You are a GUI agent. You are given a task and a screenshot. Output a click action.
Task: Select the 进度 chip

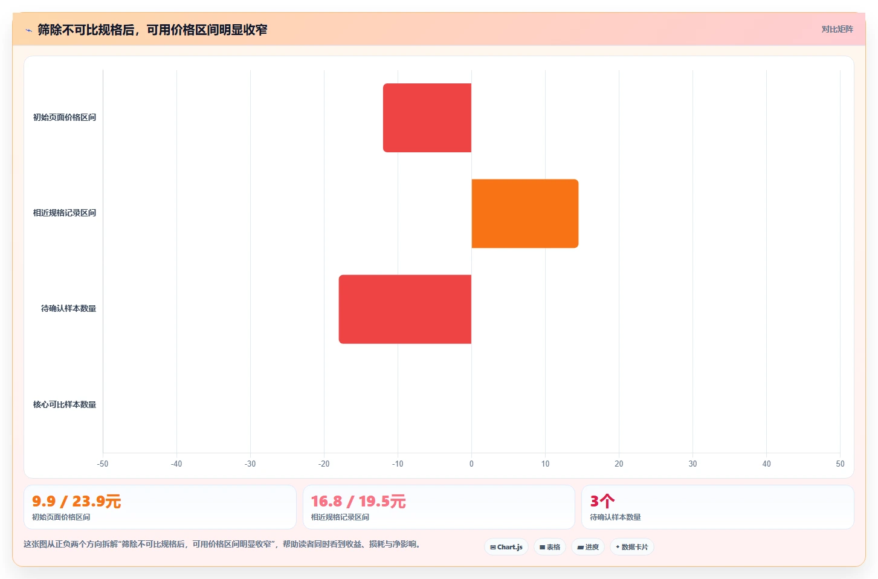click(588, 547)
